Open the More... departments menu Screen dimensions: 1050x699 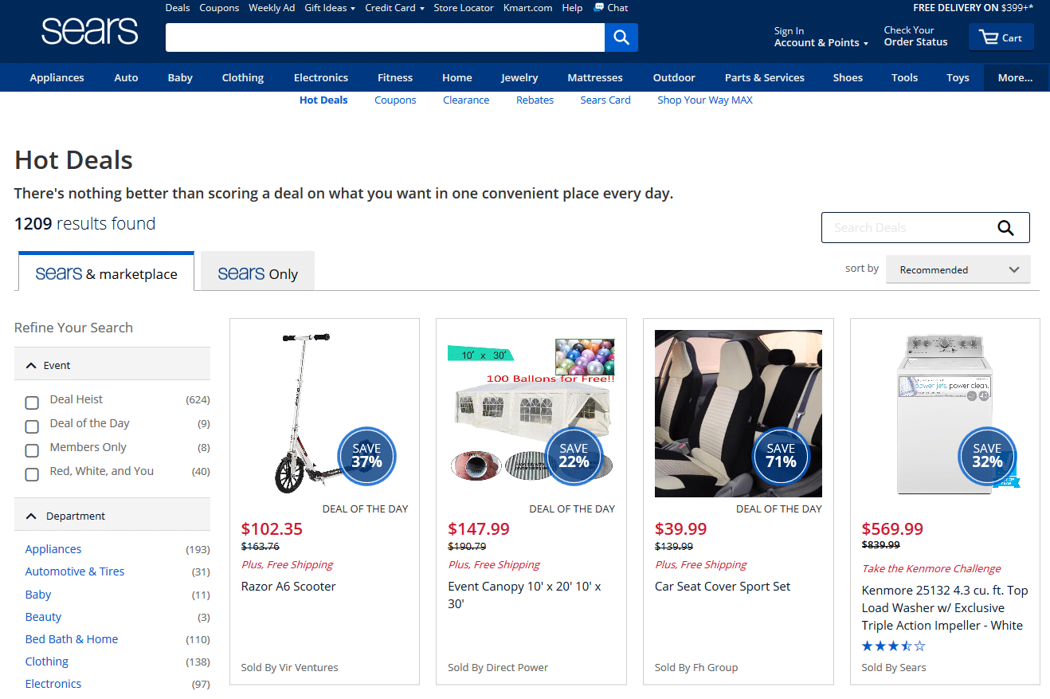(x=1015, y=77)
